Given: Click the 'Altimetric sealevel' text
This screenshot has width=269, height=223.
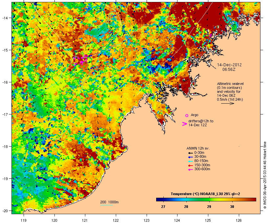Looking at the screenshot, I should pos(230,84).
